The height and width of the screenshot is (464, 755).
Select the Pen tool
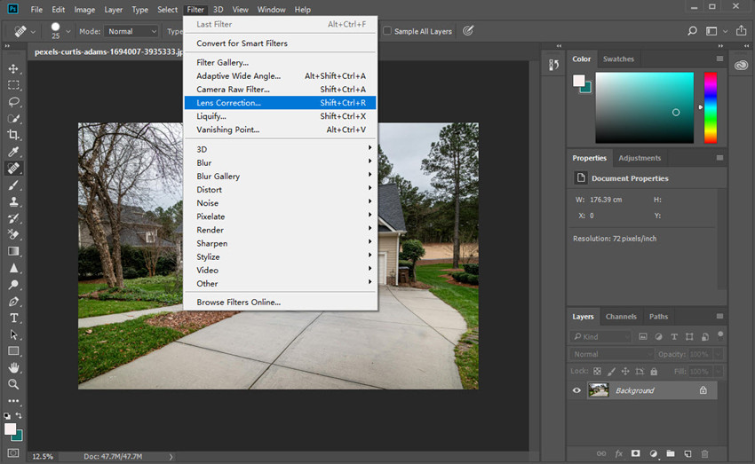click(13, 302)
